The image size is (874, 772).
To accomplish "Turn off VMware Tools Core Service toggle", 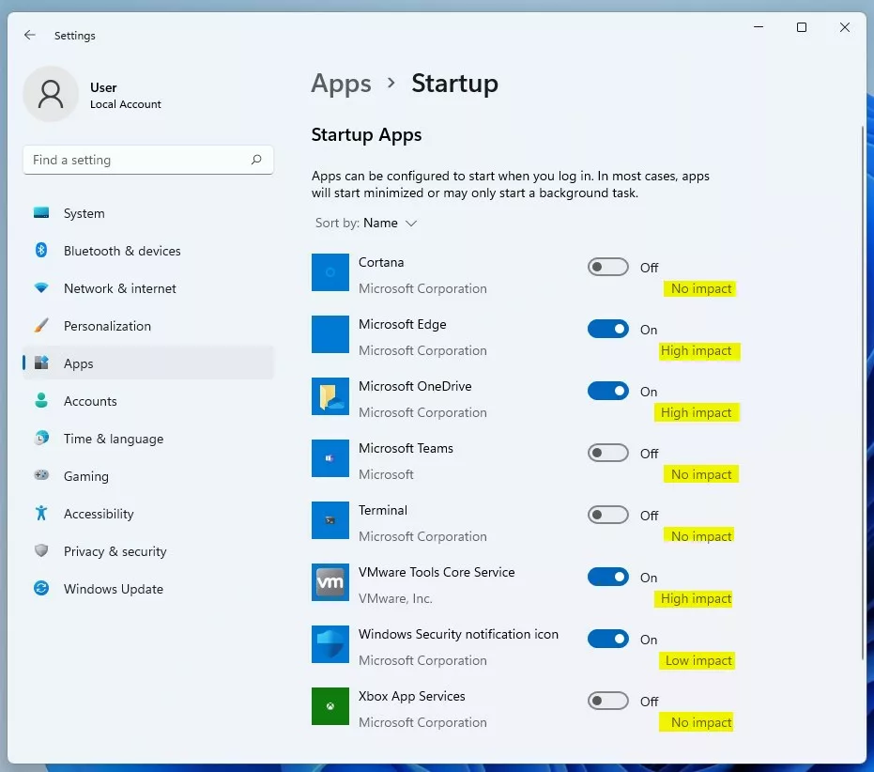I will 607,578.
